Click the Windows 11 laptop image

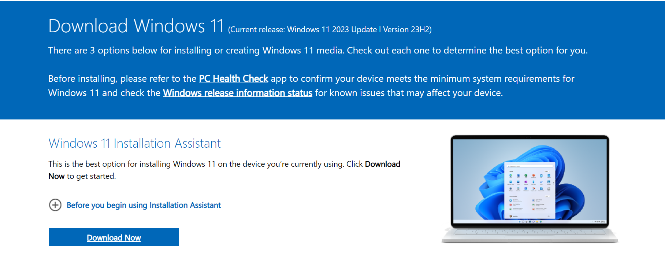click(530, 188)
